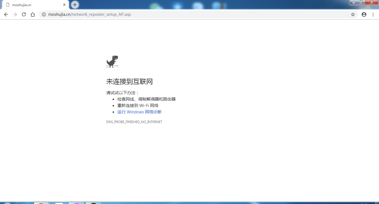Open the user profile avatar menu
Screen dimensions: 379x204
(364, 14)
